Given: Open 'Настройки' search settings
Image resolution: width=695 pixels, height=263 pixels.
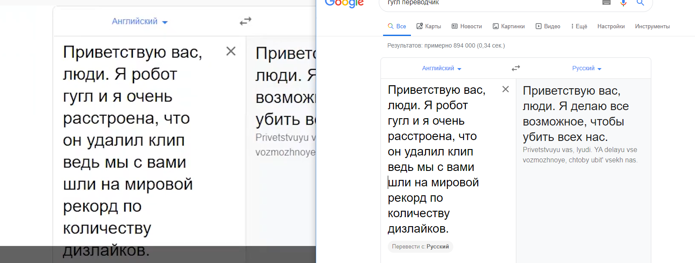Looking at the screenshot, I should (x=611, y=26).
